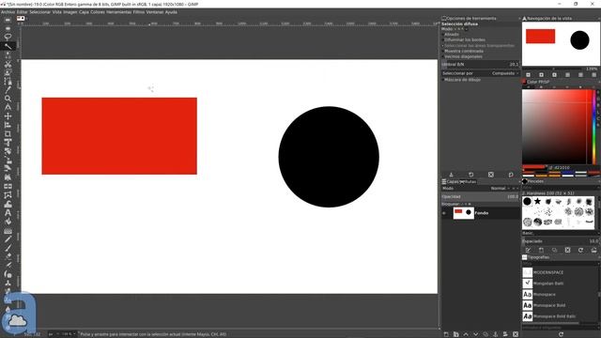Select the Fuzzy Select magic wand tool
The image size is (601, 338).
coord(8,46)
